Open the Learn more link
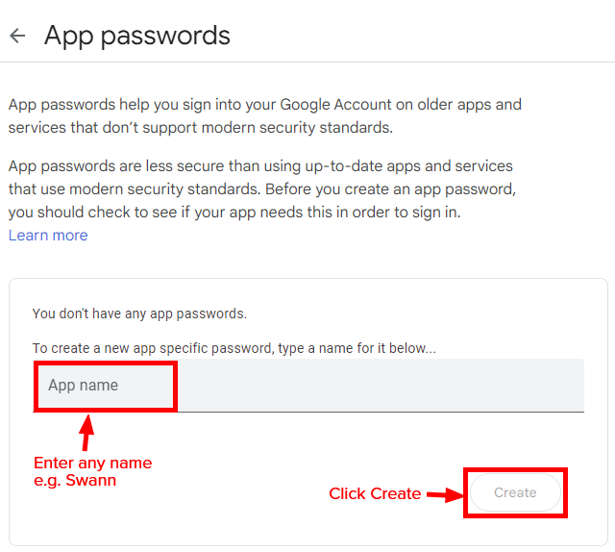The height and width of the screenshot is (552, 615). (48, 236)
